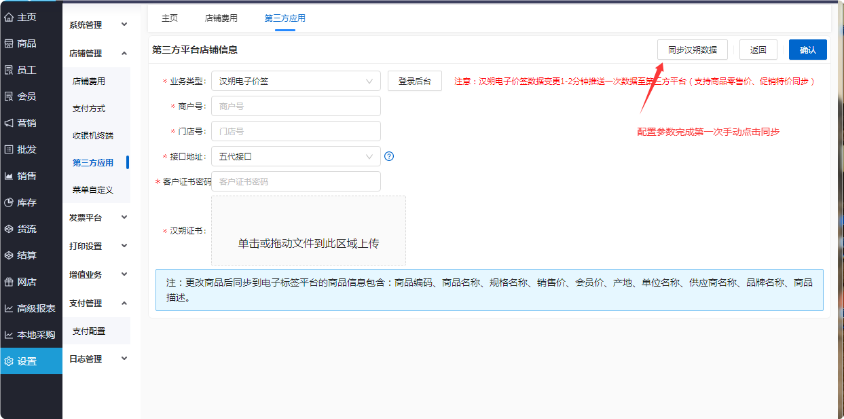Image resolution: width=844 pixels, height=419 pixels.
Task: Click the 汉朔证书 file upload area
Action: point(308,231)
